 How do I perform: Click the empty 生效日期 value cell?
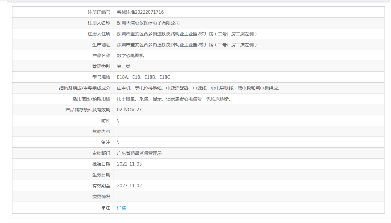coord(249,175)
